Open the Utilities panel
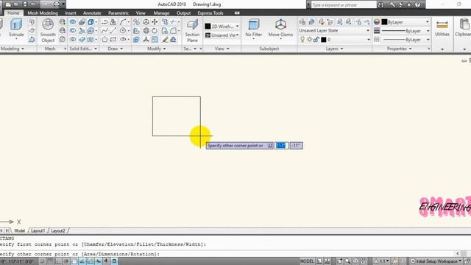 click(x=442, y=28)
